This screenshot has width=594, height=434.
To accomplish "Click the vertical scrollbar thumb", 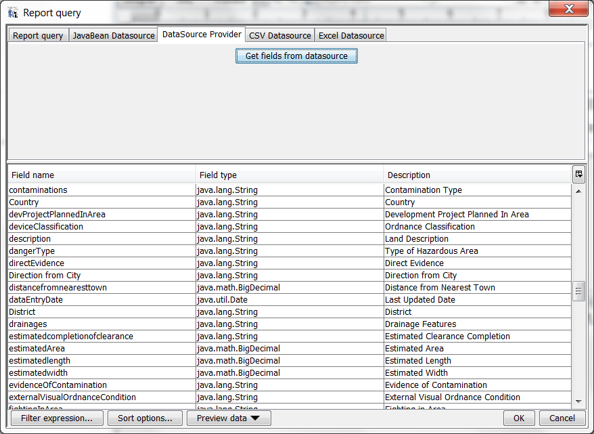I will (578, 292).
